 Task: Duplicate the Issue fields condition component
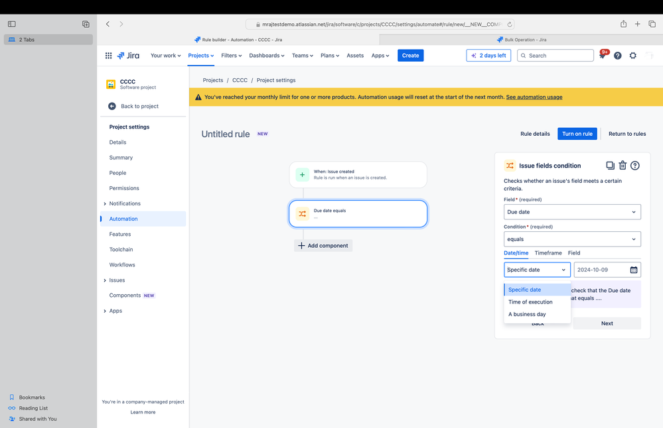click(x=610, y=166)
